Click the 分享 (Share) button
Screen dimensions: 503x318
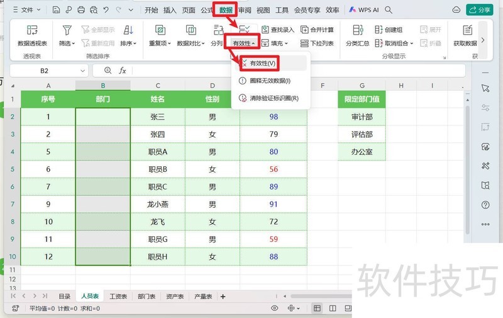[x=479, y=10]
